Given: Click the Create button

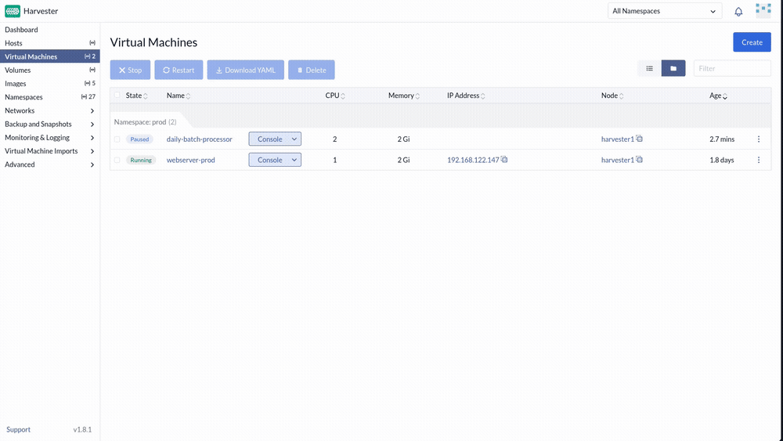Looking at the screenshot, I should (752, 42).
